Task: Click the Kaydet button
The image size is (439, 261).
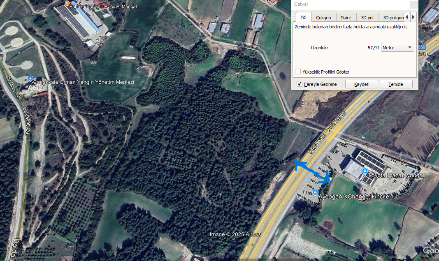Action: click(362, 84)
